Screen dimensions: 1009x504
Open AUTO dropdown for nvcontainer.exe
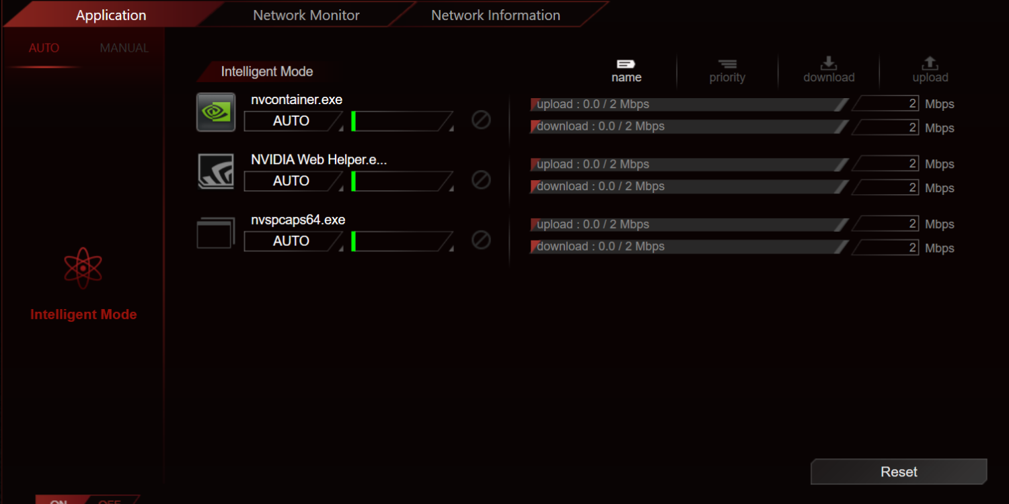click(293, 122)
